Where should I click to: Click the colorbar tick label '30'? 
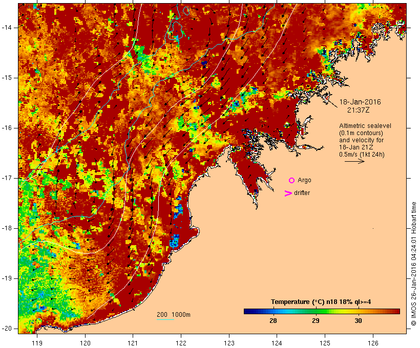pyautogui.click(x=359, y=321)
